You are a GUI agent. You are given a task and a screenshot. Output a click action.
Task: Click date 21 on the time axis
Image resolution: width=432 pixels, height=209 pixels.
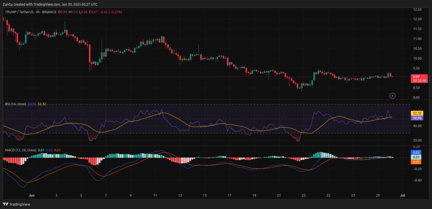coord(279,196)
